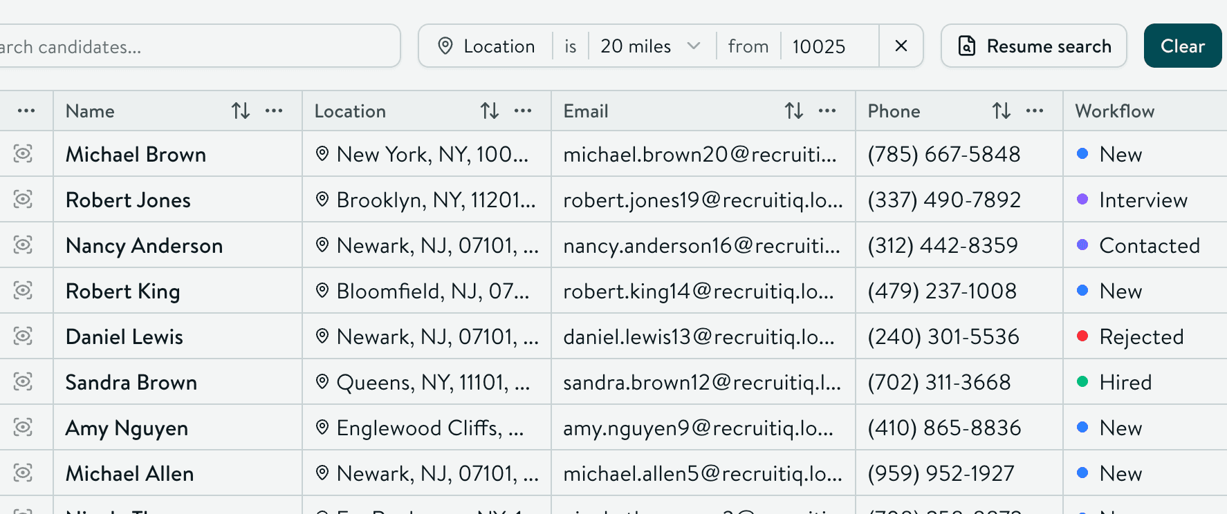Click the Email column sort arrows
This screenshot has height=514, width=1227.
[794, 111]
